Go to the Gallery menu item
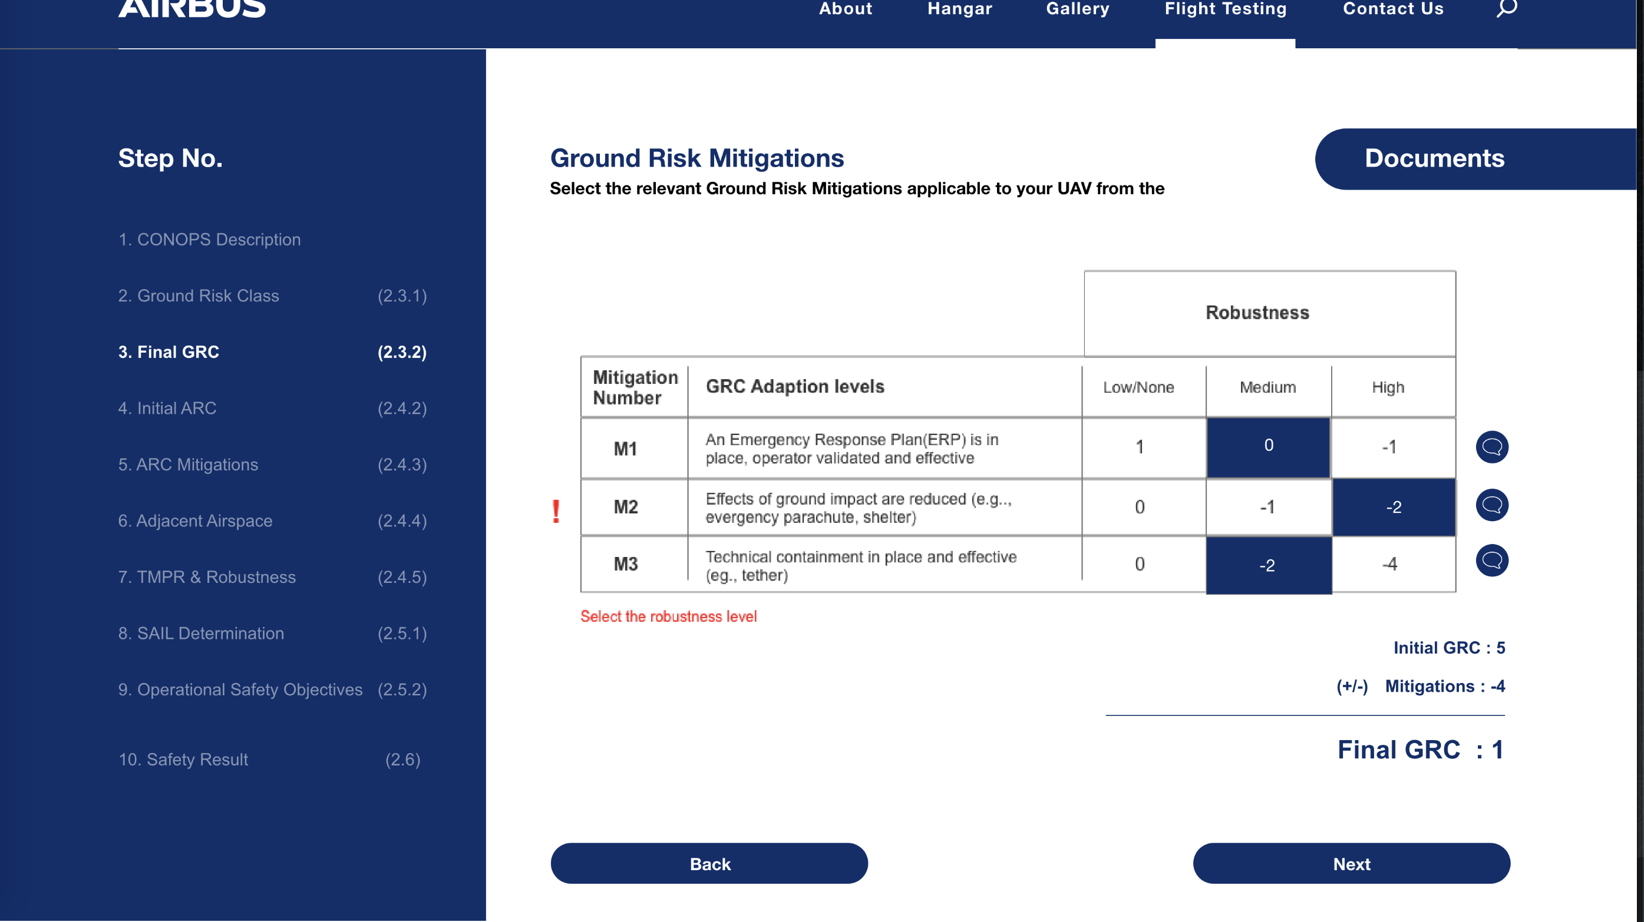Image resolution: width=1644 pixels, height=922 pixels. 1077,9
